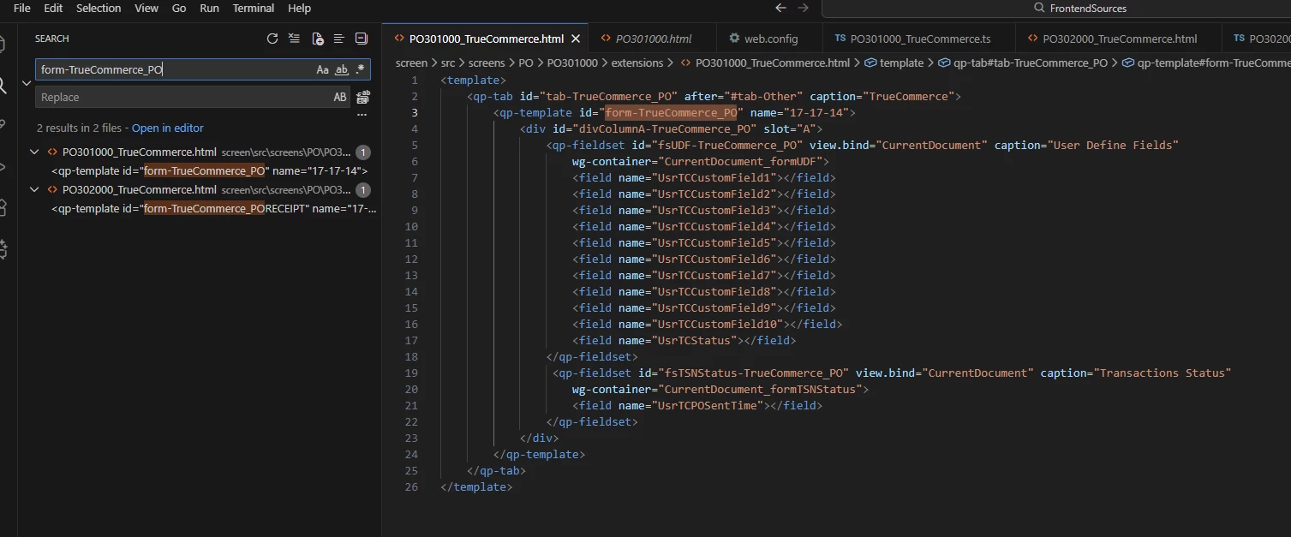This screenshot has width=1291, height=537.
Task: Open the File menu
Action: [x=22, y=8]
